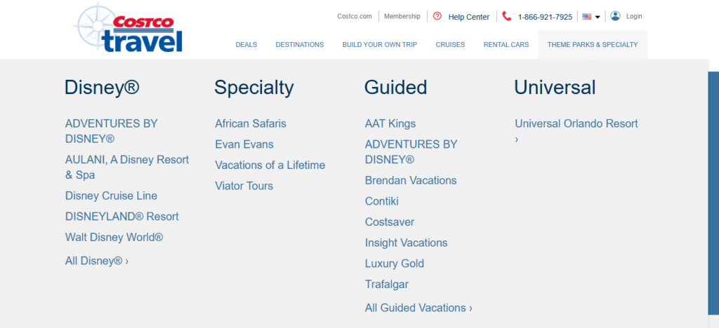Viewport: 719px width, 328px height.
Task: Open Costco.com link
Action: click(355, 16)
